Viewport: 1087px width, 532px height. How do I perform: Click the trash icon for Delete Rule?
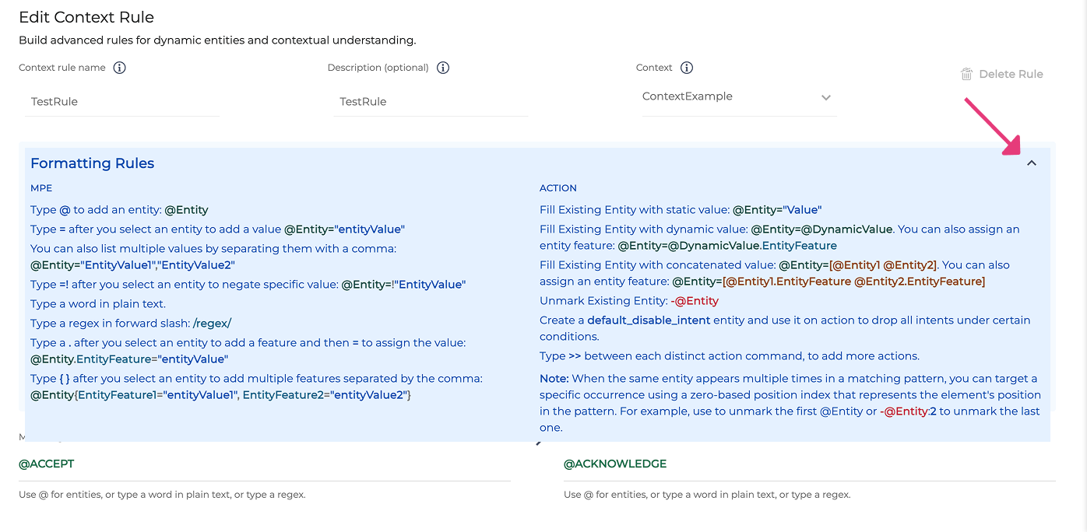[x=966, y=74]
